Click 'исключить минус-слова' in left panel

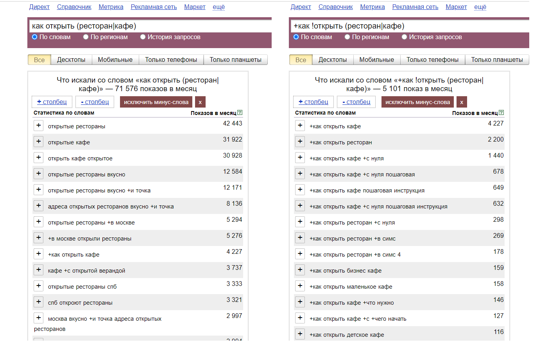(156, 102)
